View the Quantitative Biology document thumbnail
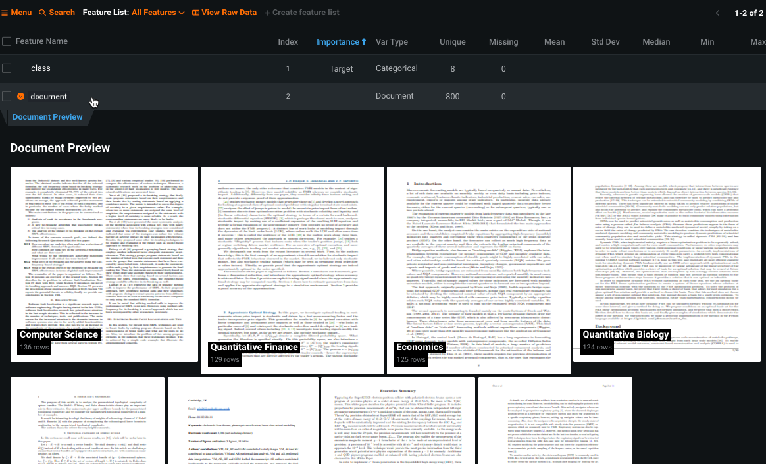This screenshot has width=766, height=464. pyautogui.click(x=670, y=263)
